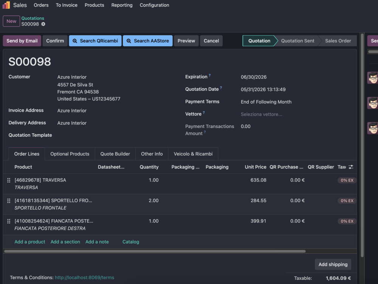
Task: Go back to Quotations breadcrumb
Action: pyautogui.click(x=33, y=18)
